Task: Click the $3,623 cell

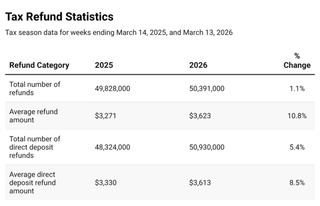Action: 200,116
